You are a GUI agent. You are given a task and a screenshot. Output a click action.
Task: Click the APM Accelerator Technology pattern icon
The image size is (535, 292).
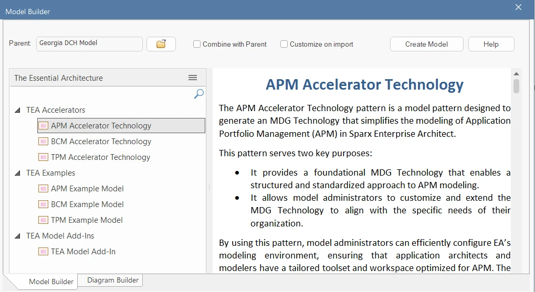tap(43, 126)
